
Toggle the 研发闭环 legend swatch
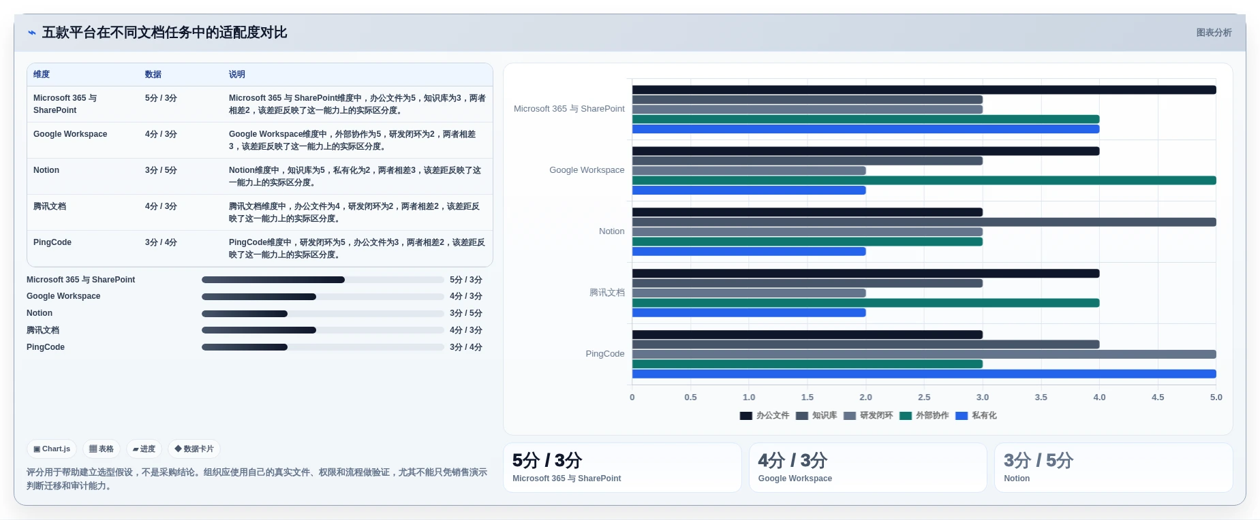849,416
